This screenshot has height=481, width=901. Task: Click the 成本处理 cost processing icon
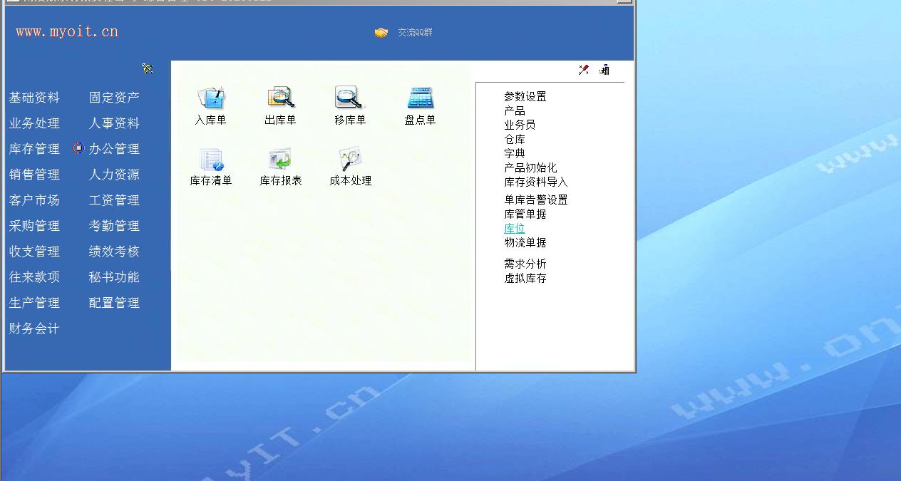coord(350,160)
